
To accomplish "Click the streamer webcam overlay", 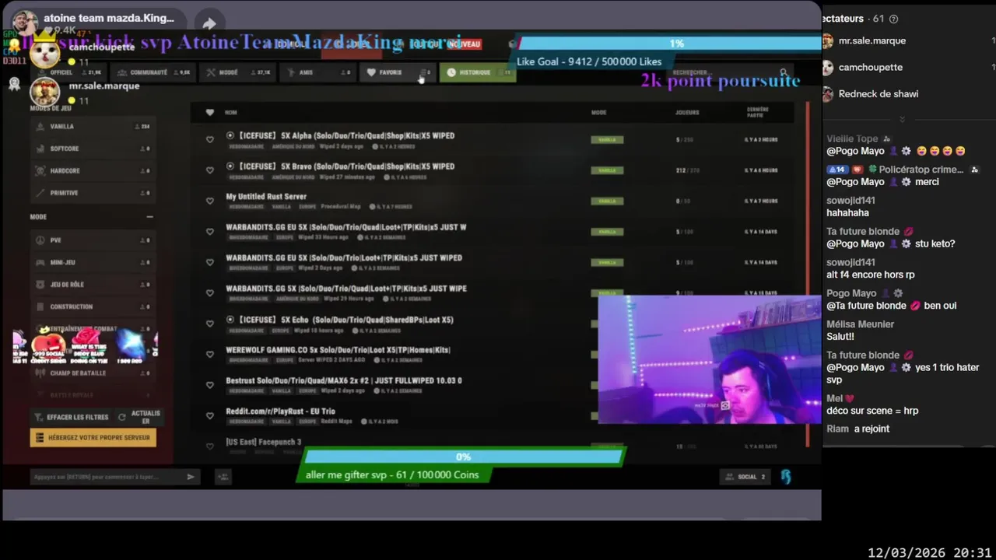I will click(709, 359).
